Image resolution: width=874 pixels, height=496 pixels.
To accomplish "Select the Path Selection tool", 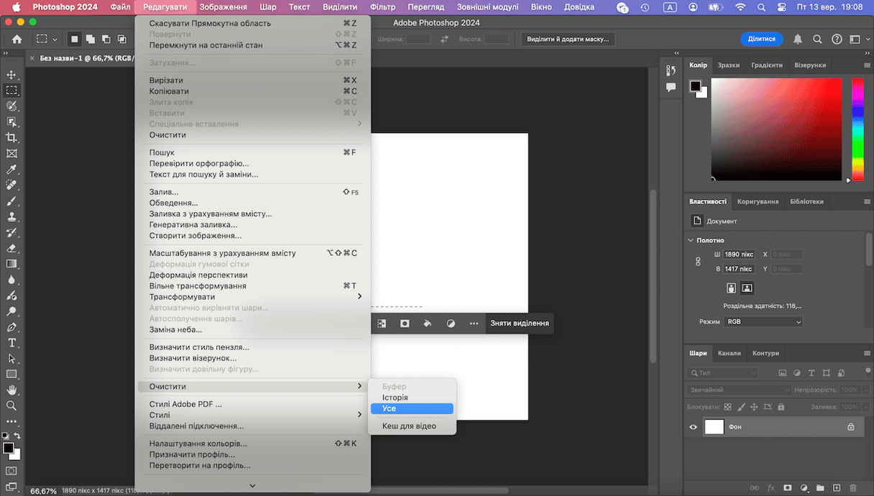I will 11,358.
